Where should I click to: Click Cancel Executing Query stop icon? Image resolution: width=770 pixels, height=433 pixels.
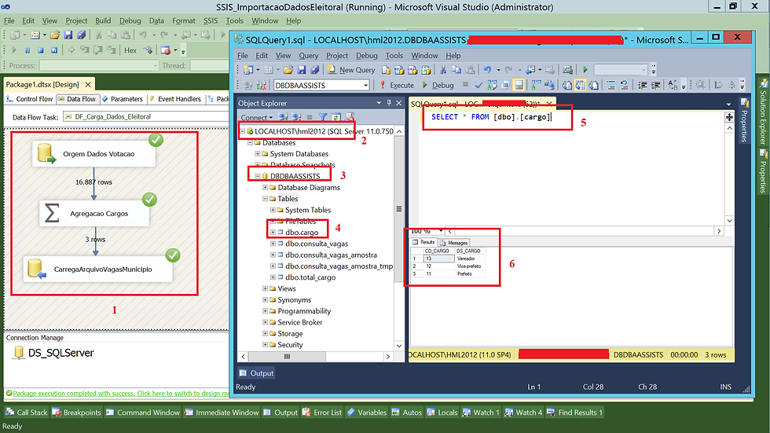point(465,85)
